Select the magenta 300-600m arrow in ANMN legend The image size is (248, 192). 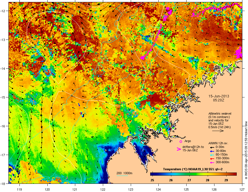click(212, 162)
